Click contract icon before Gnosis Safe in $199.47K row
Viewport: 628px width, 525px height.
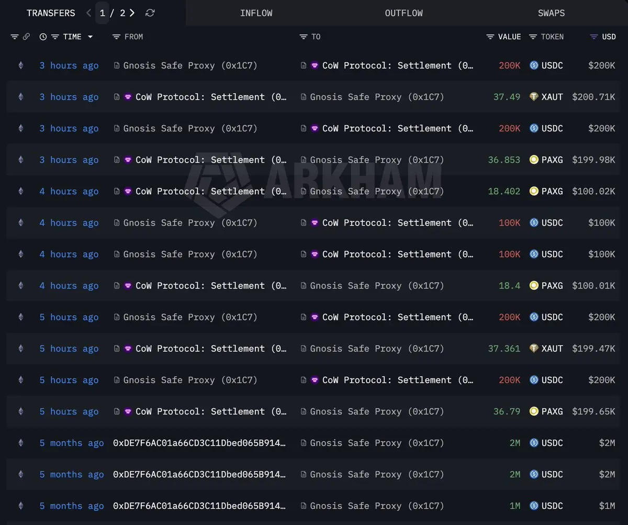(304, 348)
